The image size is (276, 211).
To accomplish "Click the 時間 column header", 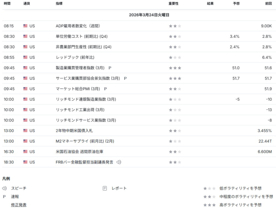I will (x=8, y=4).
